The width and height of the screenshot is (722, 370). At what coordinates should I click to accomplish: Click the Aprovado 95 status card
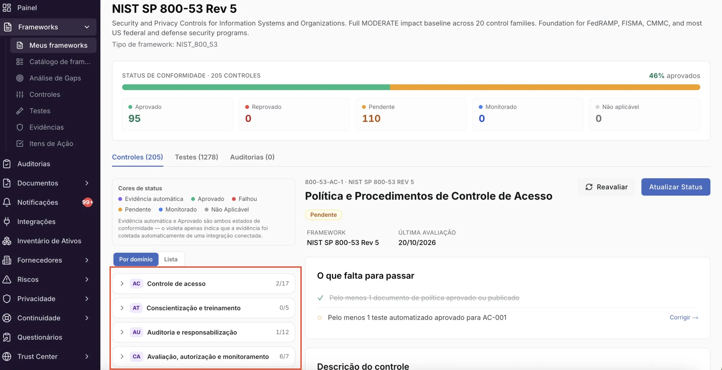coord(177,114)
